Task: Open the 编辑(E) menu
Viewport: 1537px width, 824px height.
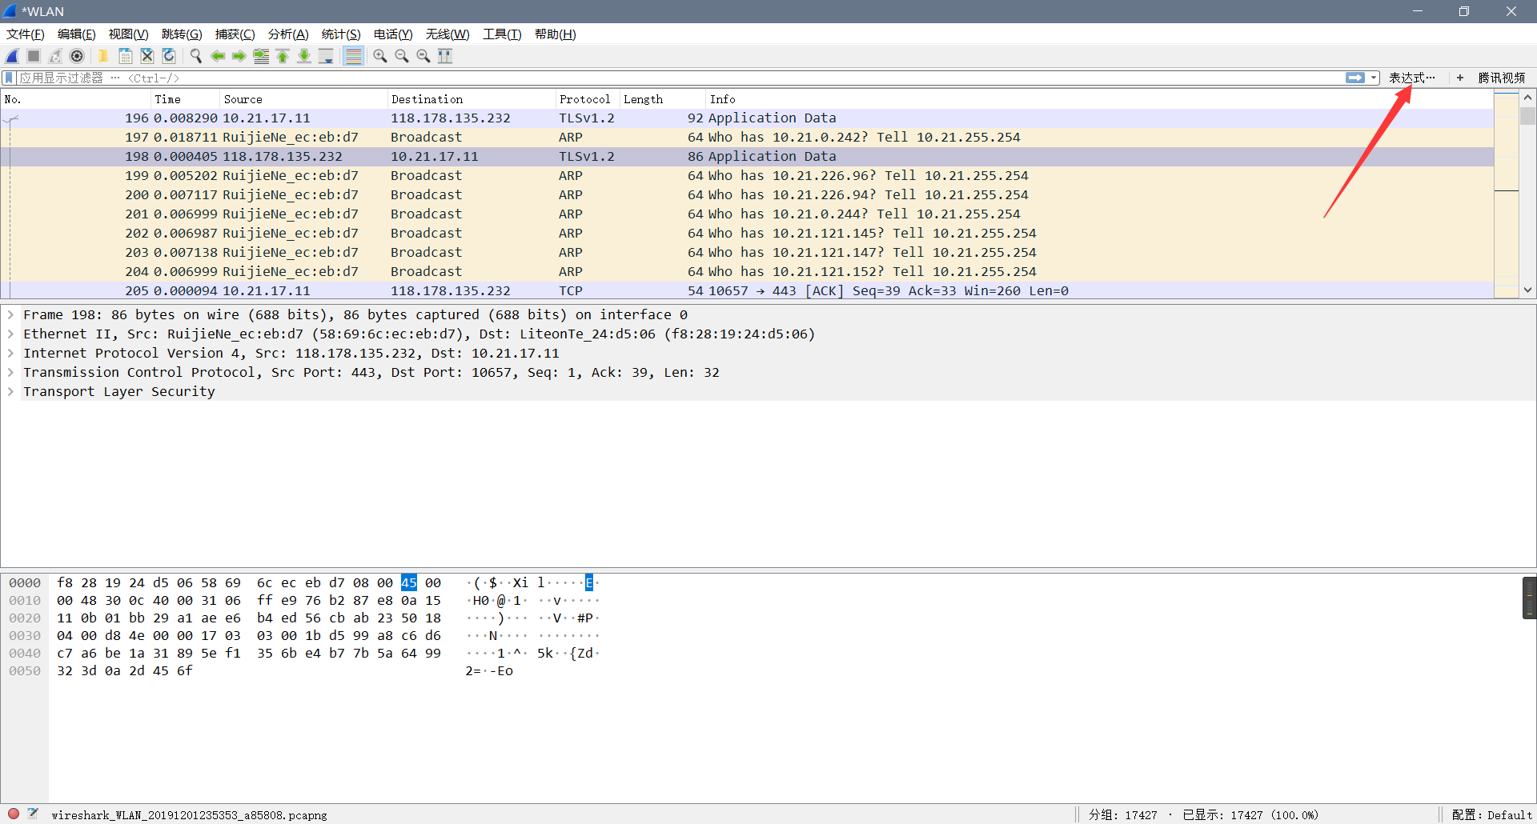Action: tap(77, 34)
